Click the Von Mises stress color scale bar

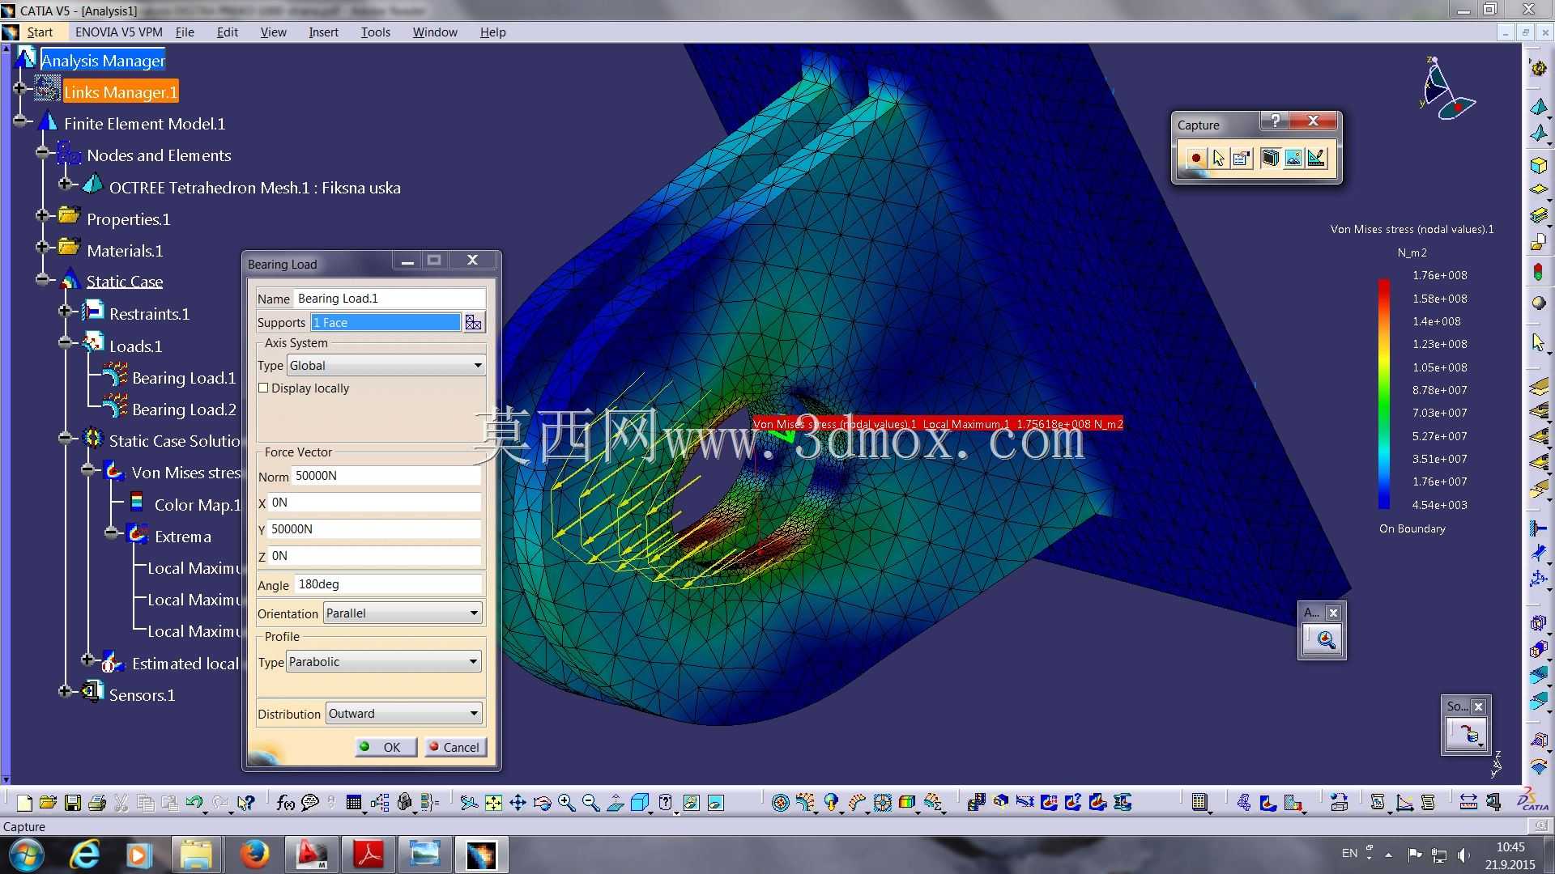[1384, 394]
